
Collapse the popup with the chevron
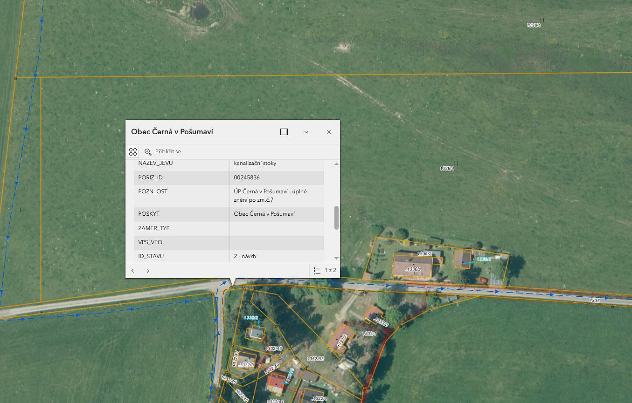point(306,132)
